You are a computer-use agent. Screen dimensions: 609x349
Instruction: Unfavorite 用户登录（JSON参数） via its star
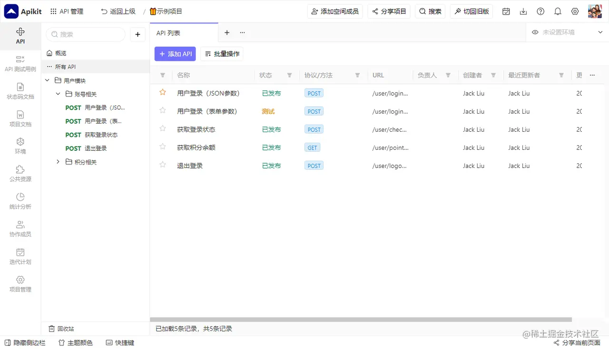click(x=162, y=93)
